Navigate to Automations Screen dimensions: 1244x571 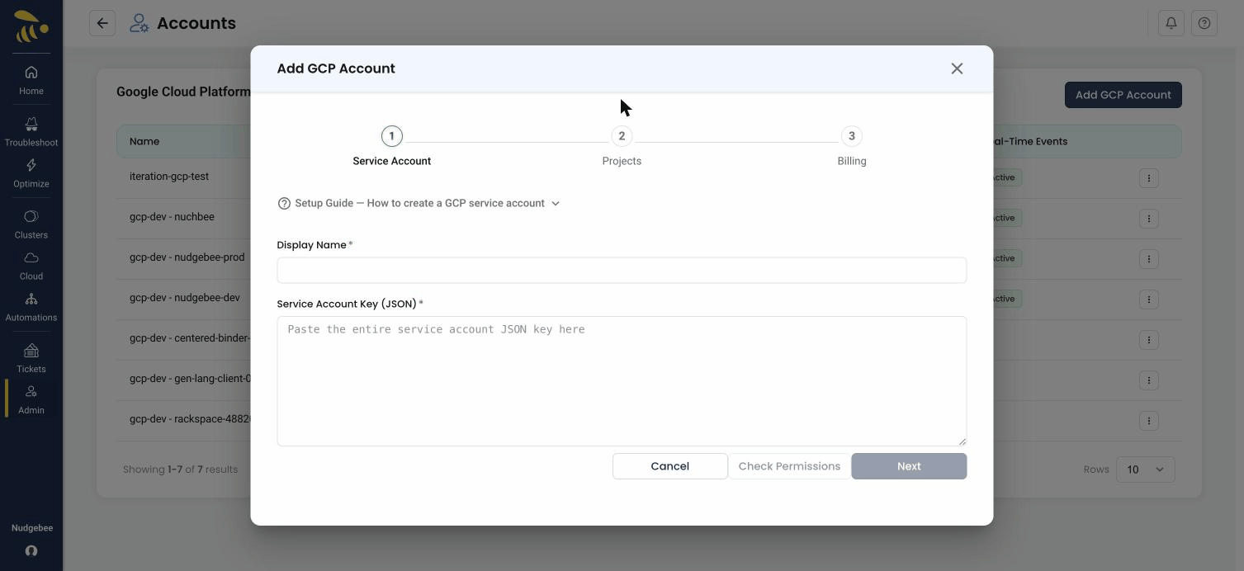click(x=31, y=307)
